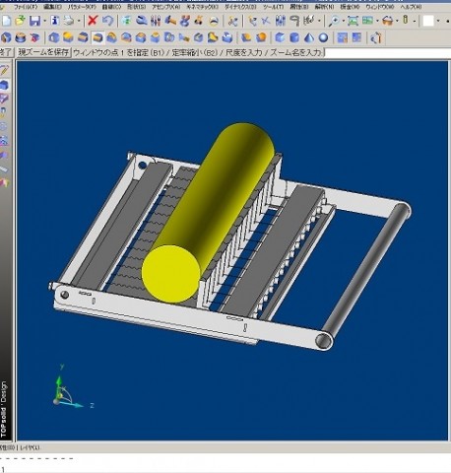The height and width of the screenshot is (473, 451).
Task: Open the 形状 menu
Action: click(136, 7)
